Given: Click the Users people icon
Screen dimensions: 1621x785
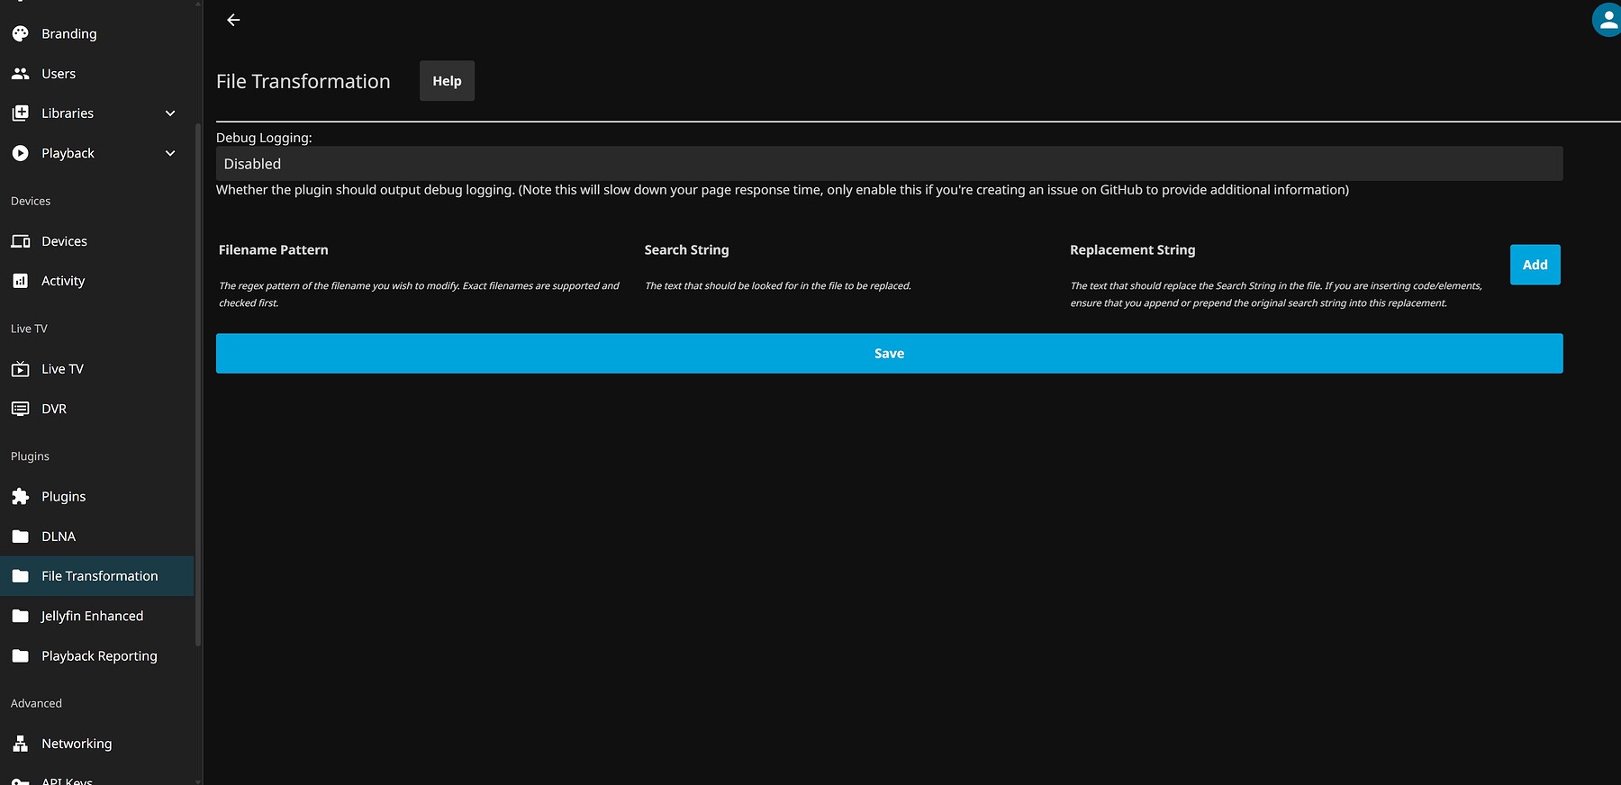Looking at the screenshot, I should tap(20, 74).
